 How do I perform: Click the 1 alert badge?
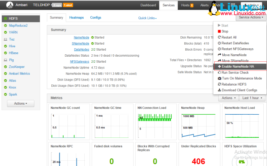[68, 5]
